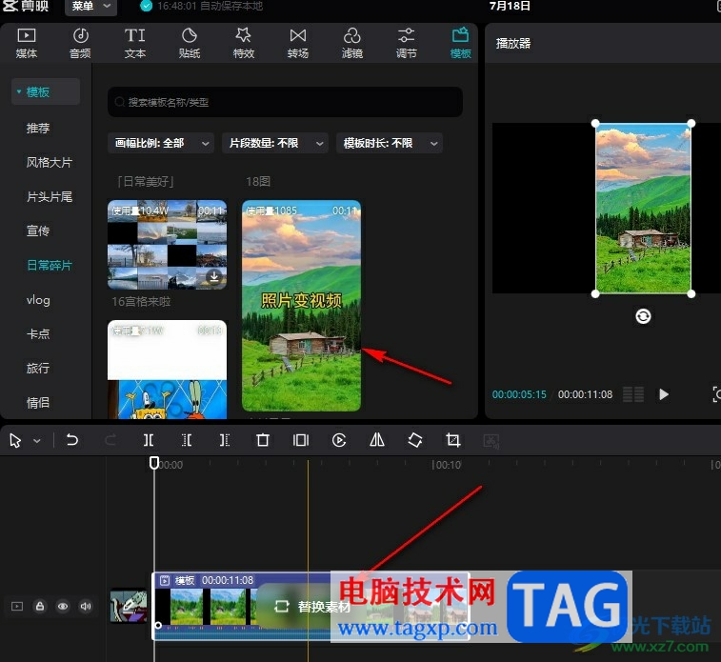Click the top-left preview corner handle

coord(595,123)
